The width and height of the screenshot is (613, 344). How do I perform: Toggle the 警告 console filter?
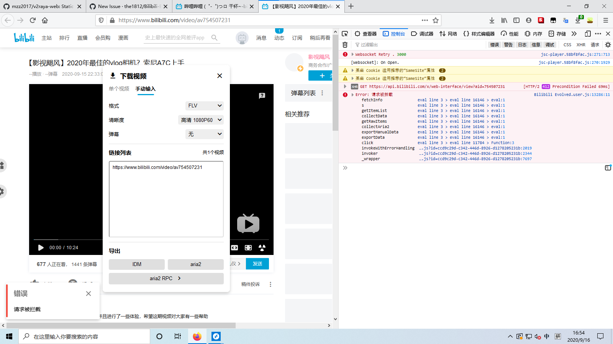click(x=508, y=45)
